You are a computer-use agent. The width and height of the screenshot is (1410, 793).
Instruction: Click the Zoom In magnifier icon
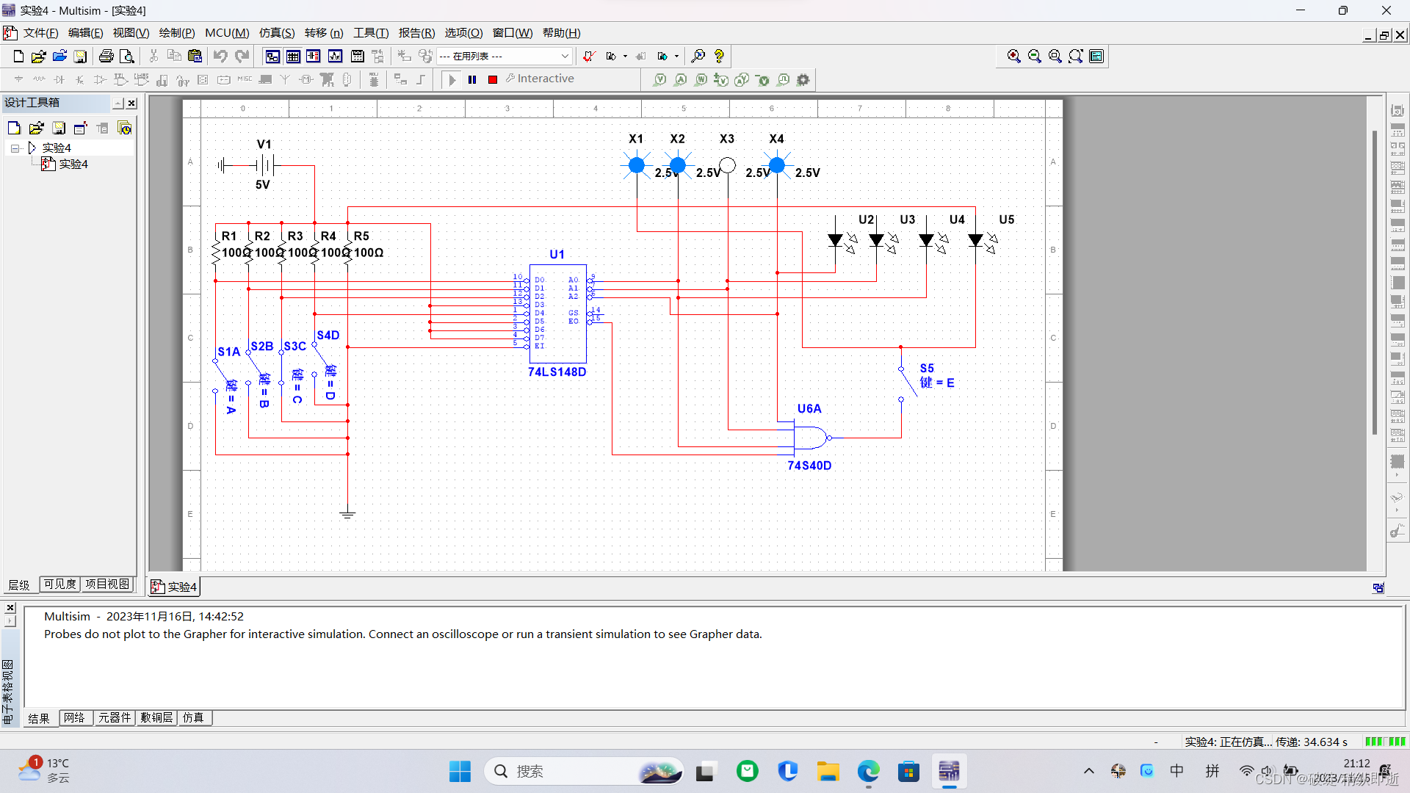point(1013,56)
